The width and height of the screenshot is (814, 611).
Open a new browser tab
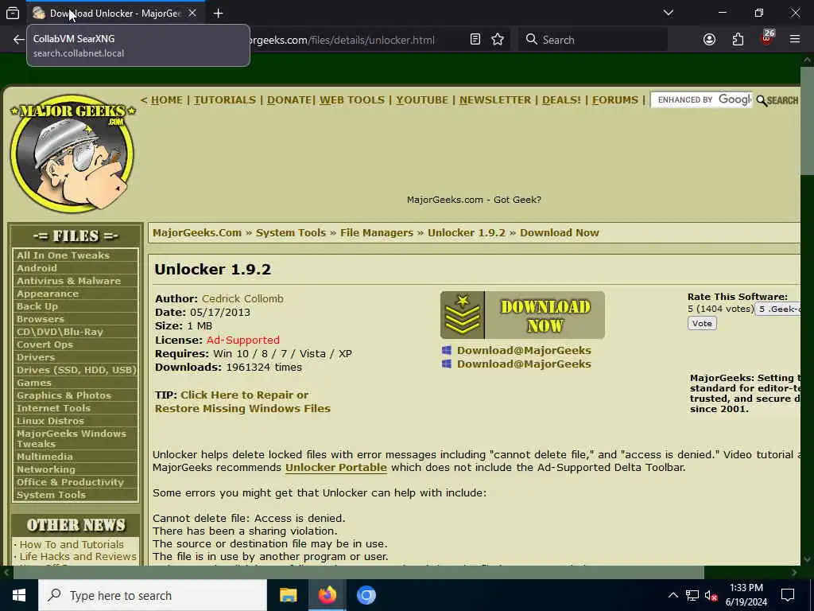pyautogui.click(x=218, y=13)
